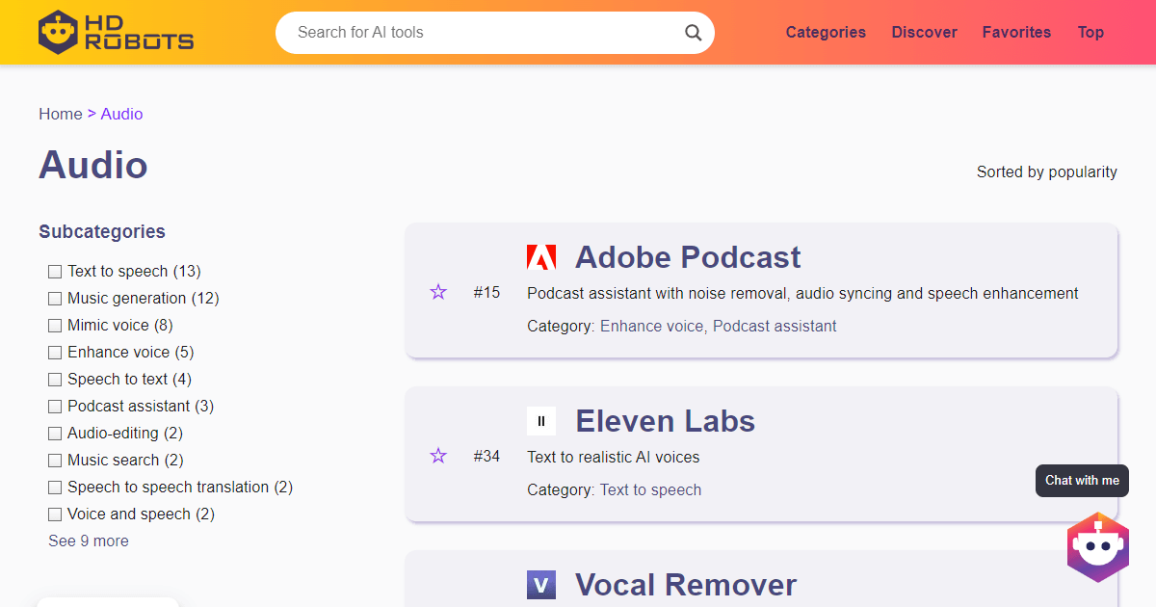This screenshot has height=607, width=1156.
Task: Favorite Adobe Podcast using its star icon
Action: [438, 291]
